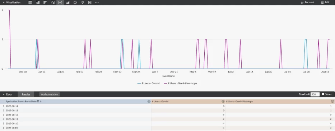Select the Map visualization pin icon
Viewport: 335px width, 131px height.
[x=83, y=3]
